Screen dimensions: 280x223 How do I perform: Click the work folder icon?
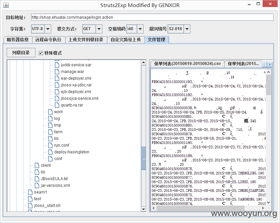(51, 112)
